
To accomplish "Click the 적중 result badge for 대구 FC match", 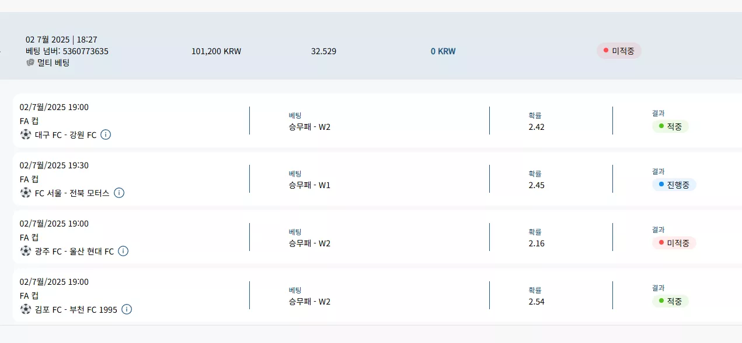I will (x=670, y=126).
